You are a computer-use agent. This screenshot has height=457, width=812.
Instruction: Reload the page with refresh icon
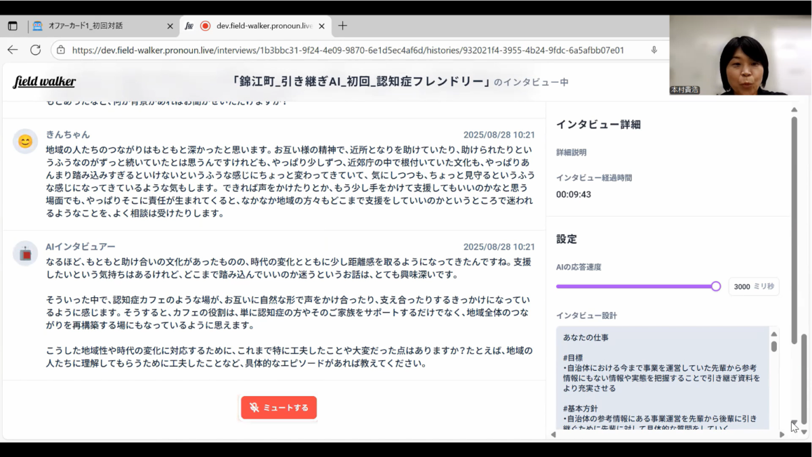pos(36,50)
